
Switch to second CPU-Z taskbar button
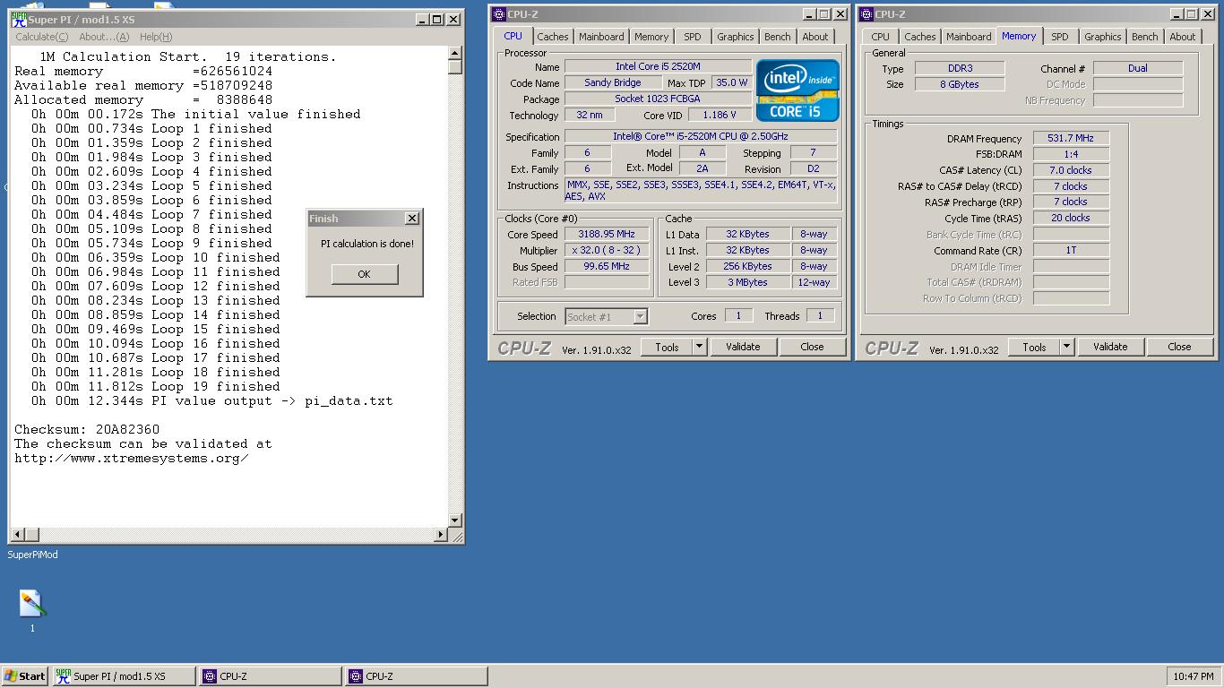click(417, 676)
